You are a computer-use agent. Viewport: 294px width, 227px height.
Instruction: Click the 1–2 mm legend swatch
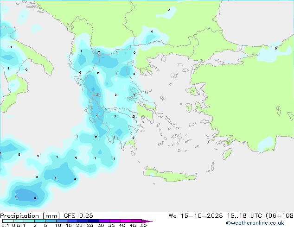click(29, 221)
